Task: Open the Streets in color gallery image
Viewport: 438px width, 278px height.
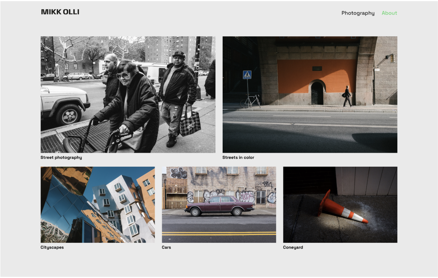Action: click(310, 94)
